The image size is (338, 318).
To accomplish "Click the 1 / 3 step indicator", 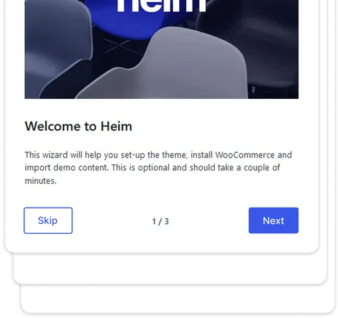I will coord(161,222).
